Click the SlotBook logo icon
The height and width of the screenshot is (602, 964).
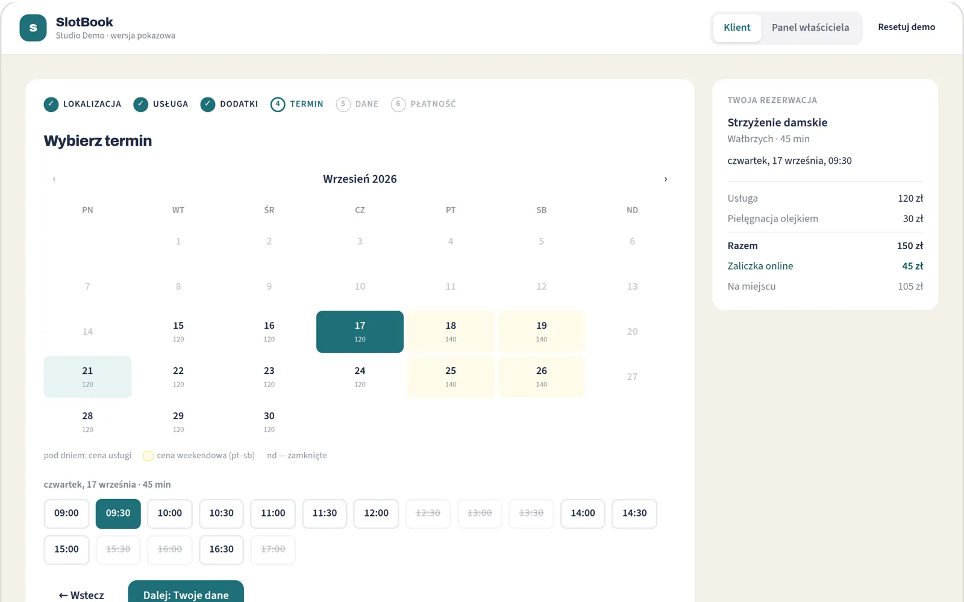click(x=33, y=28)
